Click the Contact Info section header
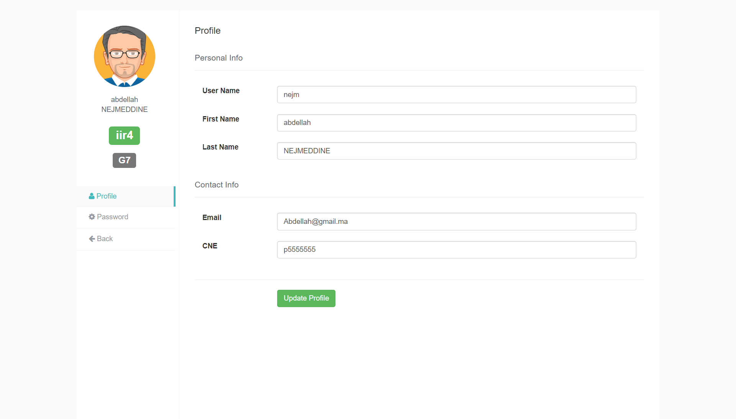The height and width of the screenshot is (419, 736). tap(217, 184)
